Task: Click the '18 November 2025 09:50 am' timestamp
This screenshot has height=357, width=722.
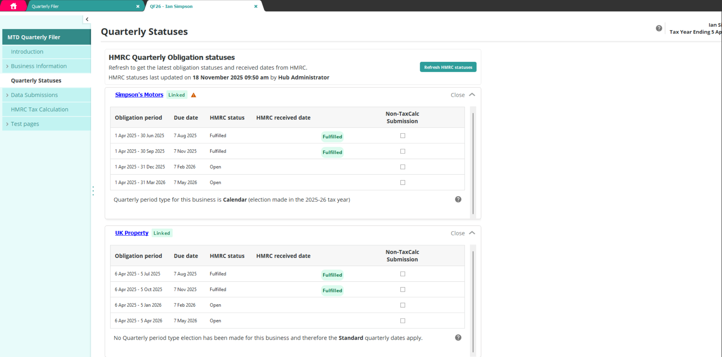Action: point(230,77)
